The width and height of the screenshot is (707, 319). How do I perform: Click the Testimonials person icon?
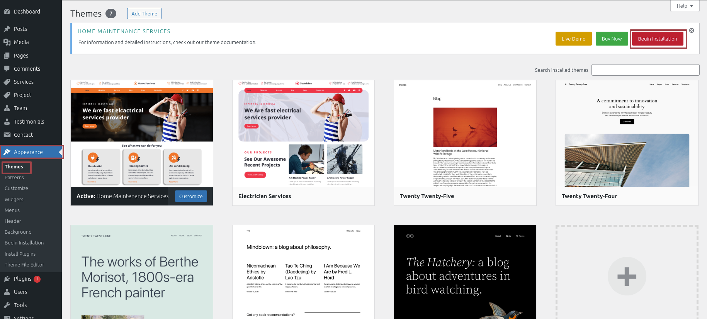(x=7, y=122)
